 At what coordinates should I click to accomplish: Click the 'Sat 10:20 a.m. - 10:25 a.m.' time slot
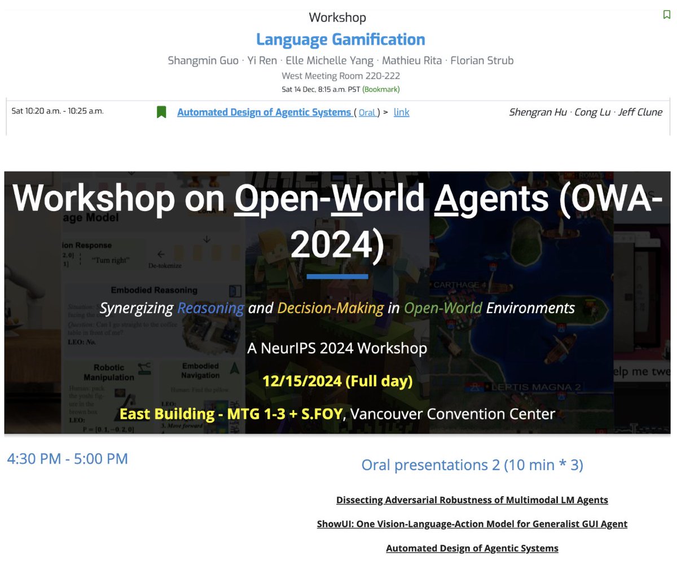click(58, 111)
